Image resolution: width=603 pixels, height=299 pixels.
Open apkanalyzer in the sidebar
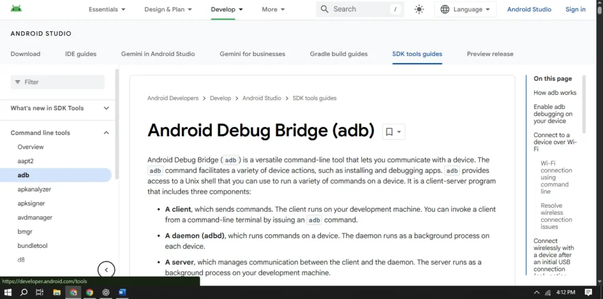(34, 189)
